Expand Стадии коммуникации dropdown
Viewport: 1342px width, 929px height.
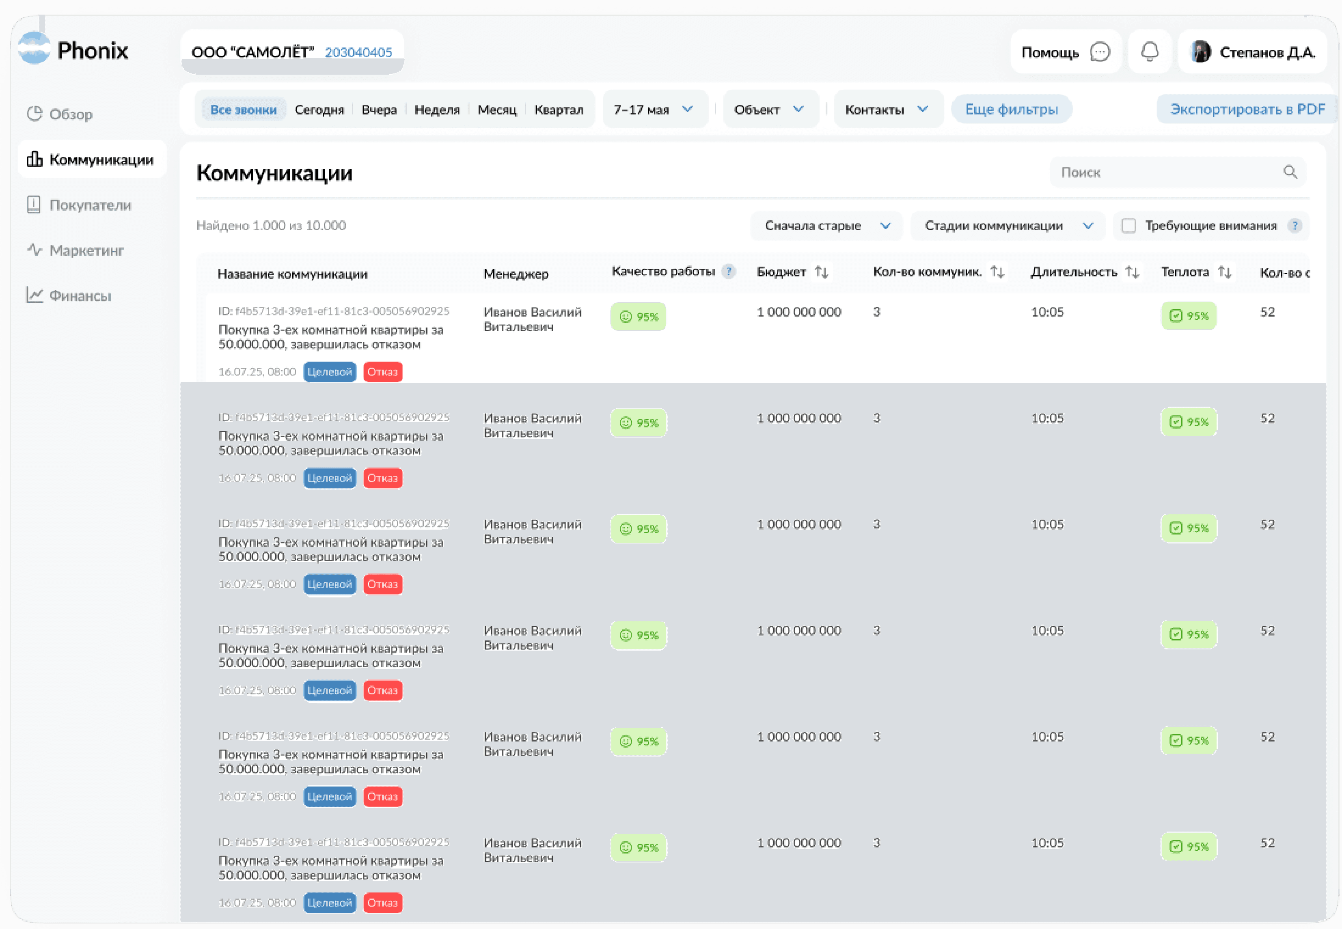pyautogui.click(x=1007, y=225)
